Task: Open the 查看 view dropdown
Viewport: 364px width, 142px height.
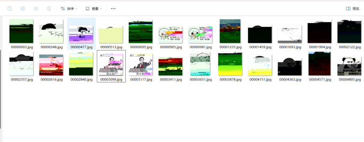Action: [93, 9]
